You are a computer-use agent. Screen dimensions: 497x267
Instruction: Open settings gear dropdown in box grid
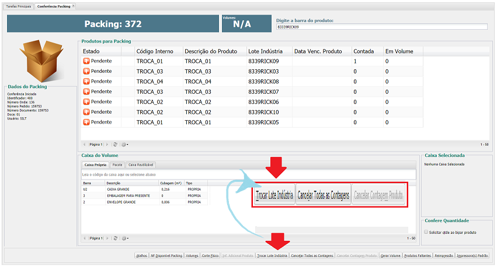[x=125, y=238]
